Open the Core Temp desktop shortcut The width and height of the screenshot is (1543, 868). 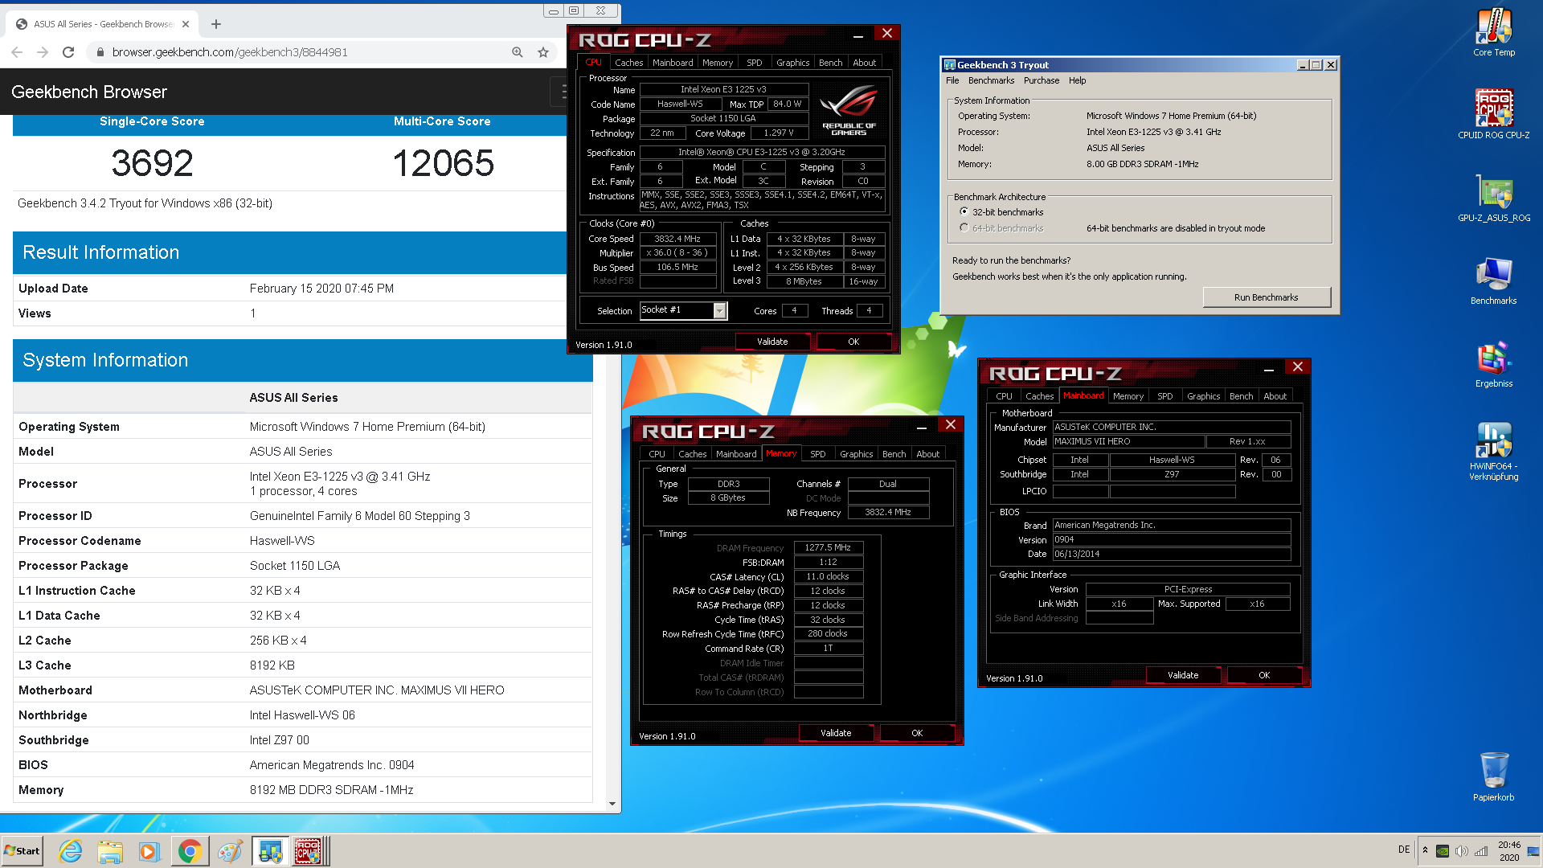(x=1493, y=32)
